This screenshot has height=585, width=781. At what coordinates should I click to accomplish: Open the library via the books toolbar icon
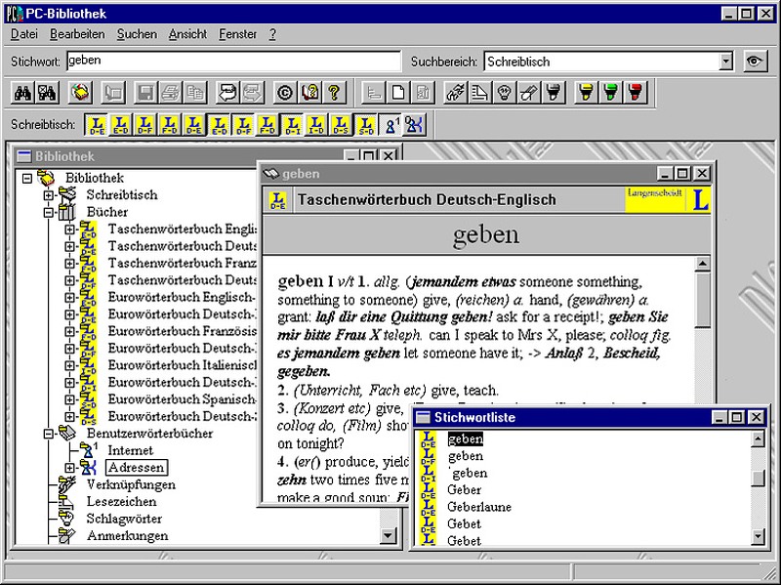point(80,93)
